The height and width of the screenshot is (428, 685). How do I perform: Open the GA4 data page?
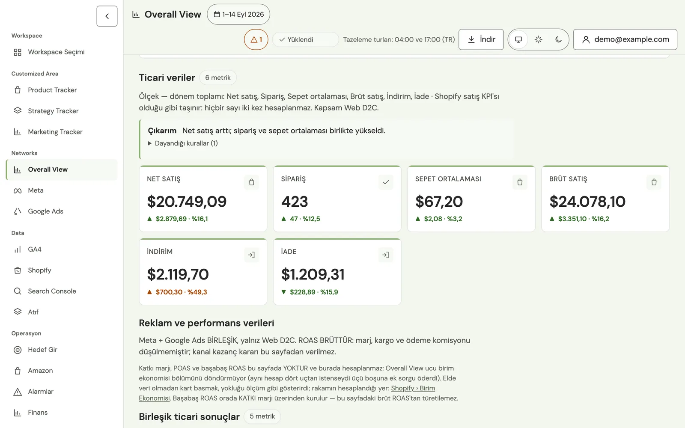62,249
